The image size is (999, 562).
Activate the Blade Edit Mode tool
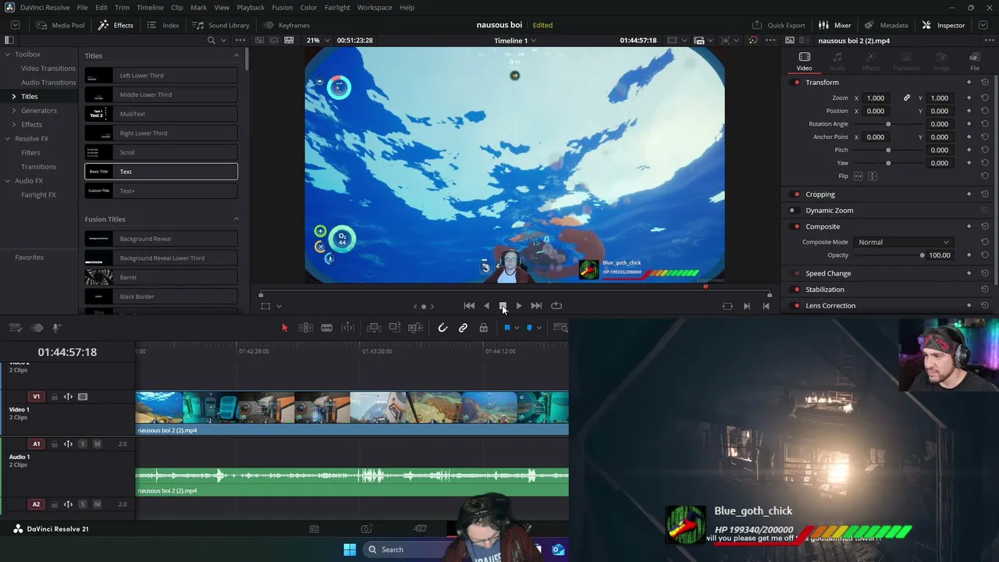pyautogui.click(x=327, y=328)
